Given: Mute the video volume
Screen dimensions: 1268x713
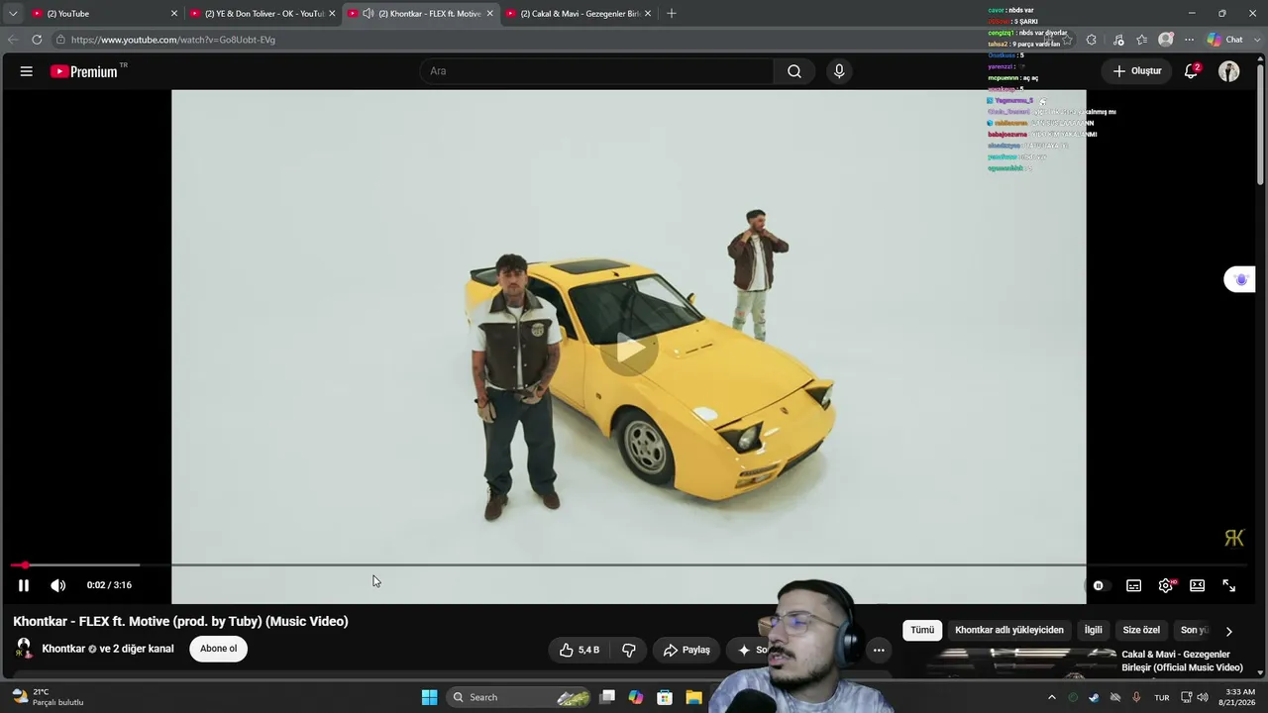Looking at the screenshot, I should tap(58, 585).
